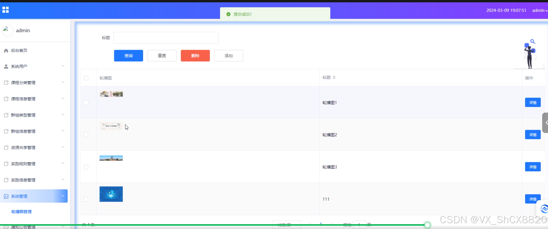Open 详情 for the 轮播图2 row
Screen dimensions: 548x229
(533, 135)
